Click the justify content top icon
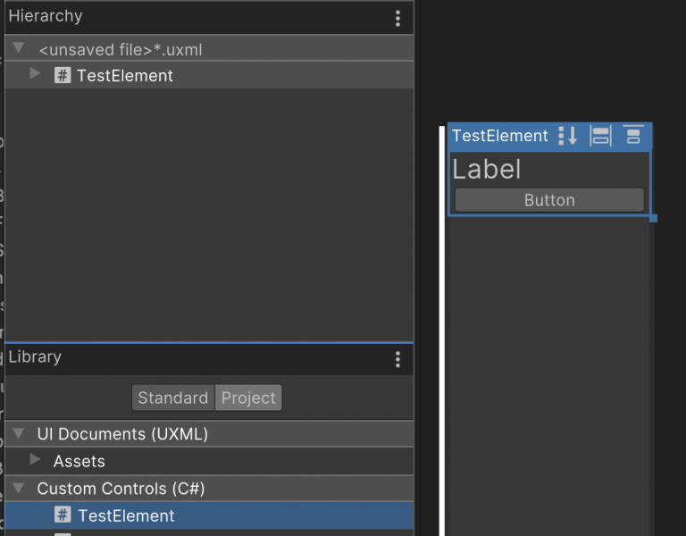 [x=633, y=136]
